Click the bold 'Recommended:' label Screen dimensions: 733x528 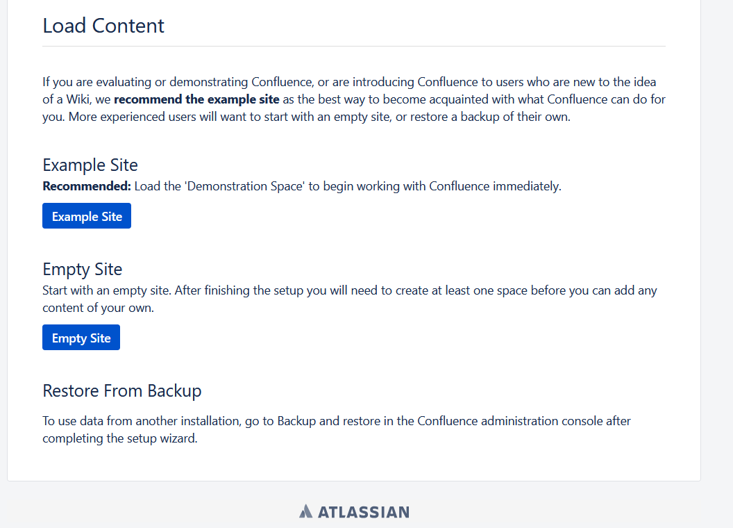[87, 186]
